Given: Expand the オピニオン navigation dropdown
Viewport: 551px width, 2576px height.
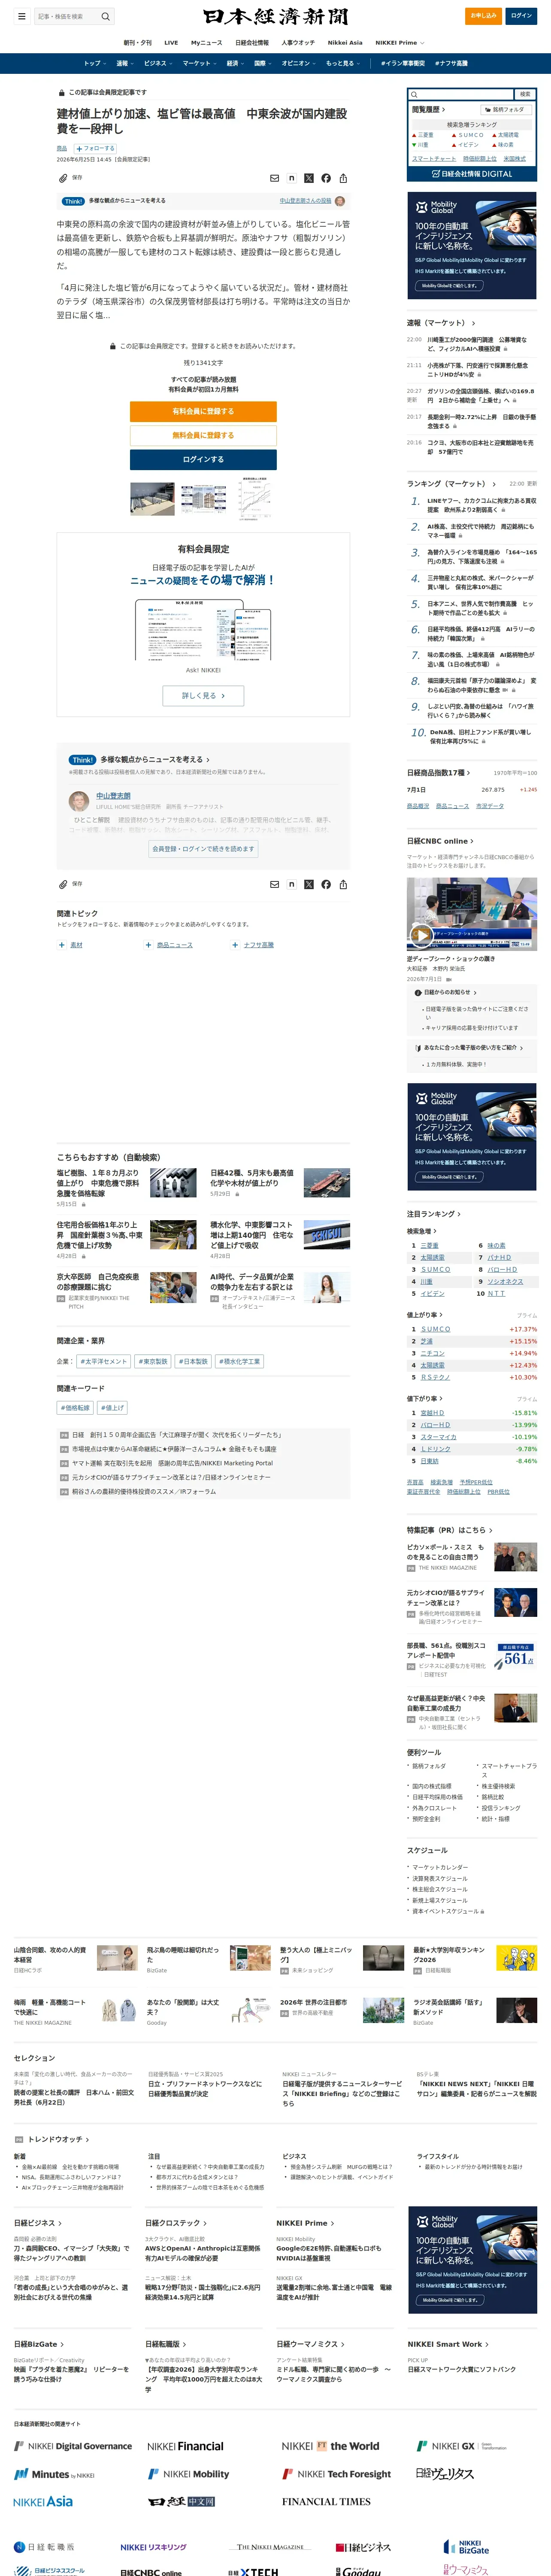Looking at the screenshot, I should (299, 63).
